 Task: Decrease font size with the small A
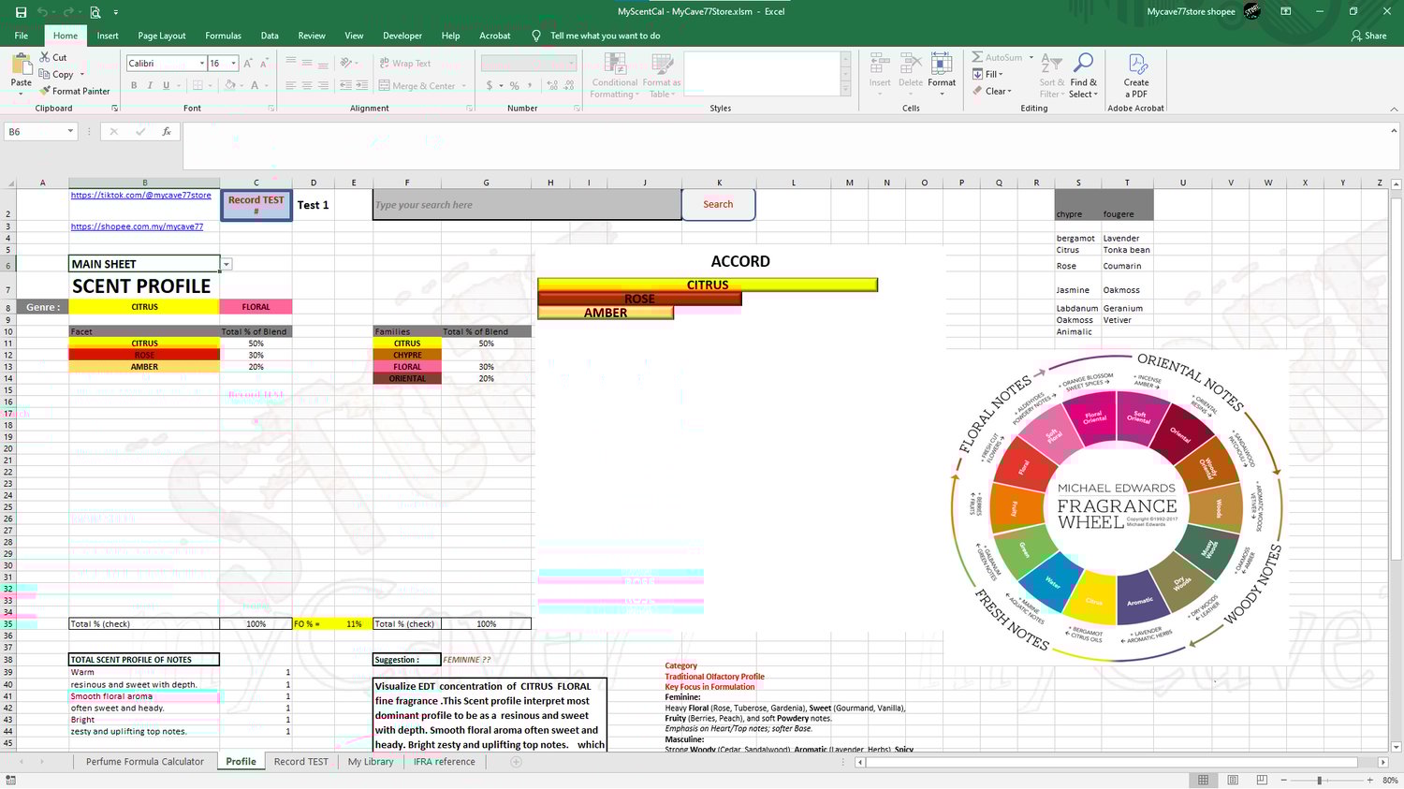coord(264,63)
